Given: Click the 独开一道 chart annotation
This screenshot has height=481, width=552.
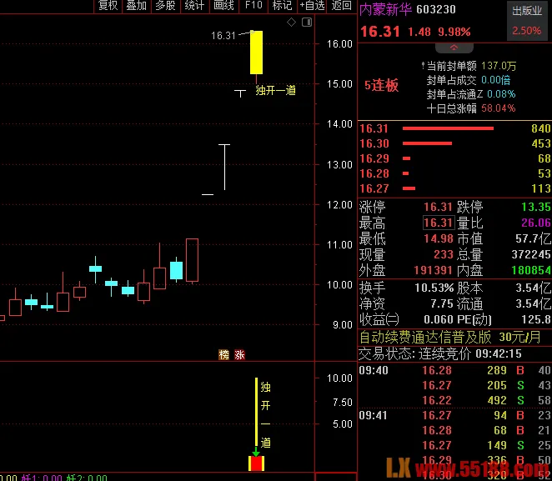Looking at the screenshot, I should [276, 90].
